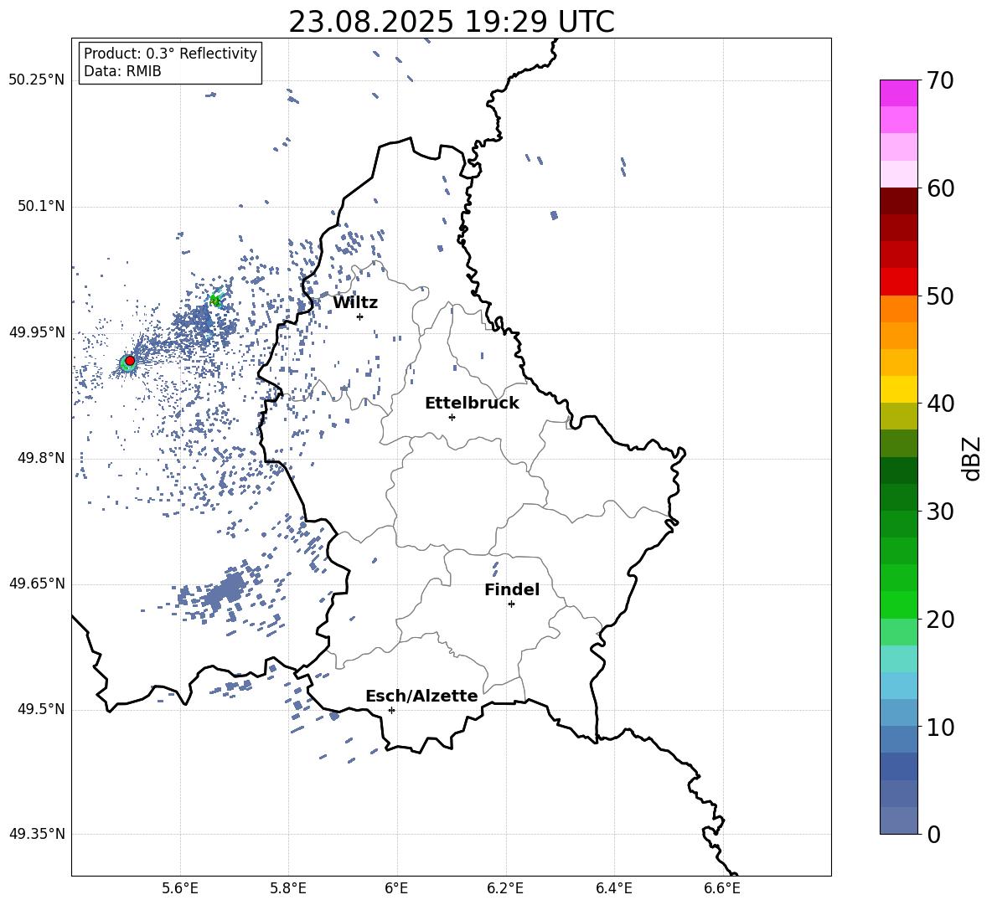Click the 49.65°N latitude label
This screenshot has width=992, height=905.
pos(37,584)
